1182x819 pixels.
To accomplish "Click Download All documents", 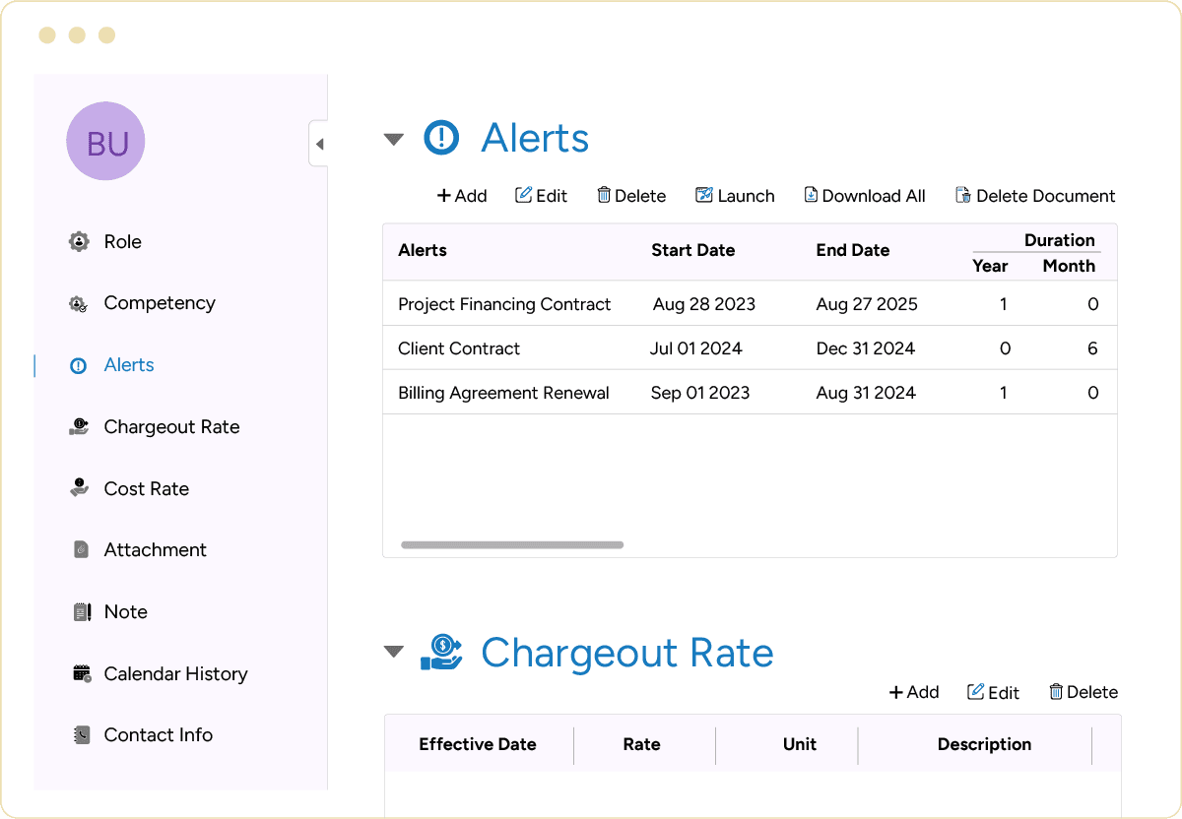I will point(865,196).
